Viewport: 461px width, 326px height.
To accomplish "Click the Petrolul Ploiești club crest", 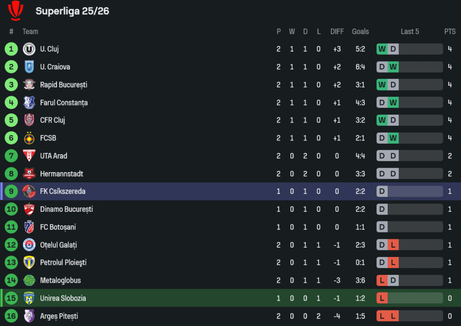I will [30, 262].
